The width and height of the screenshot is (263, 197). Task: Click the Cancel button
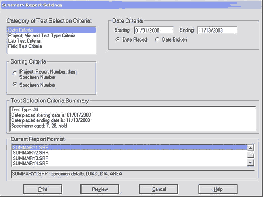tap(159, 189)
